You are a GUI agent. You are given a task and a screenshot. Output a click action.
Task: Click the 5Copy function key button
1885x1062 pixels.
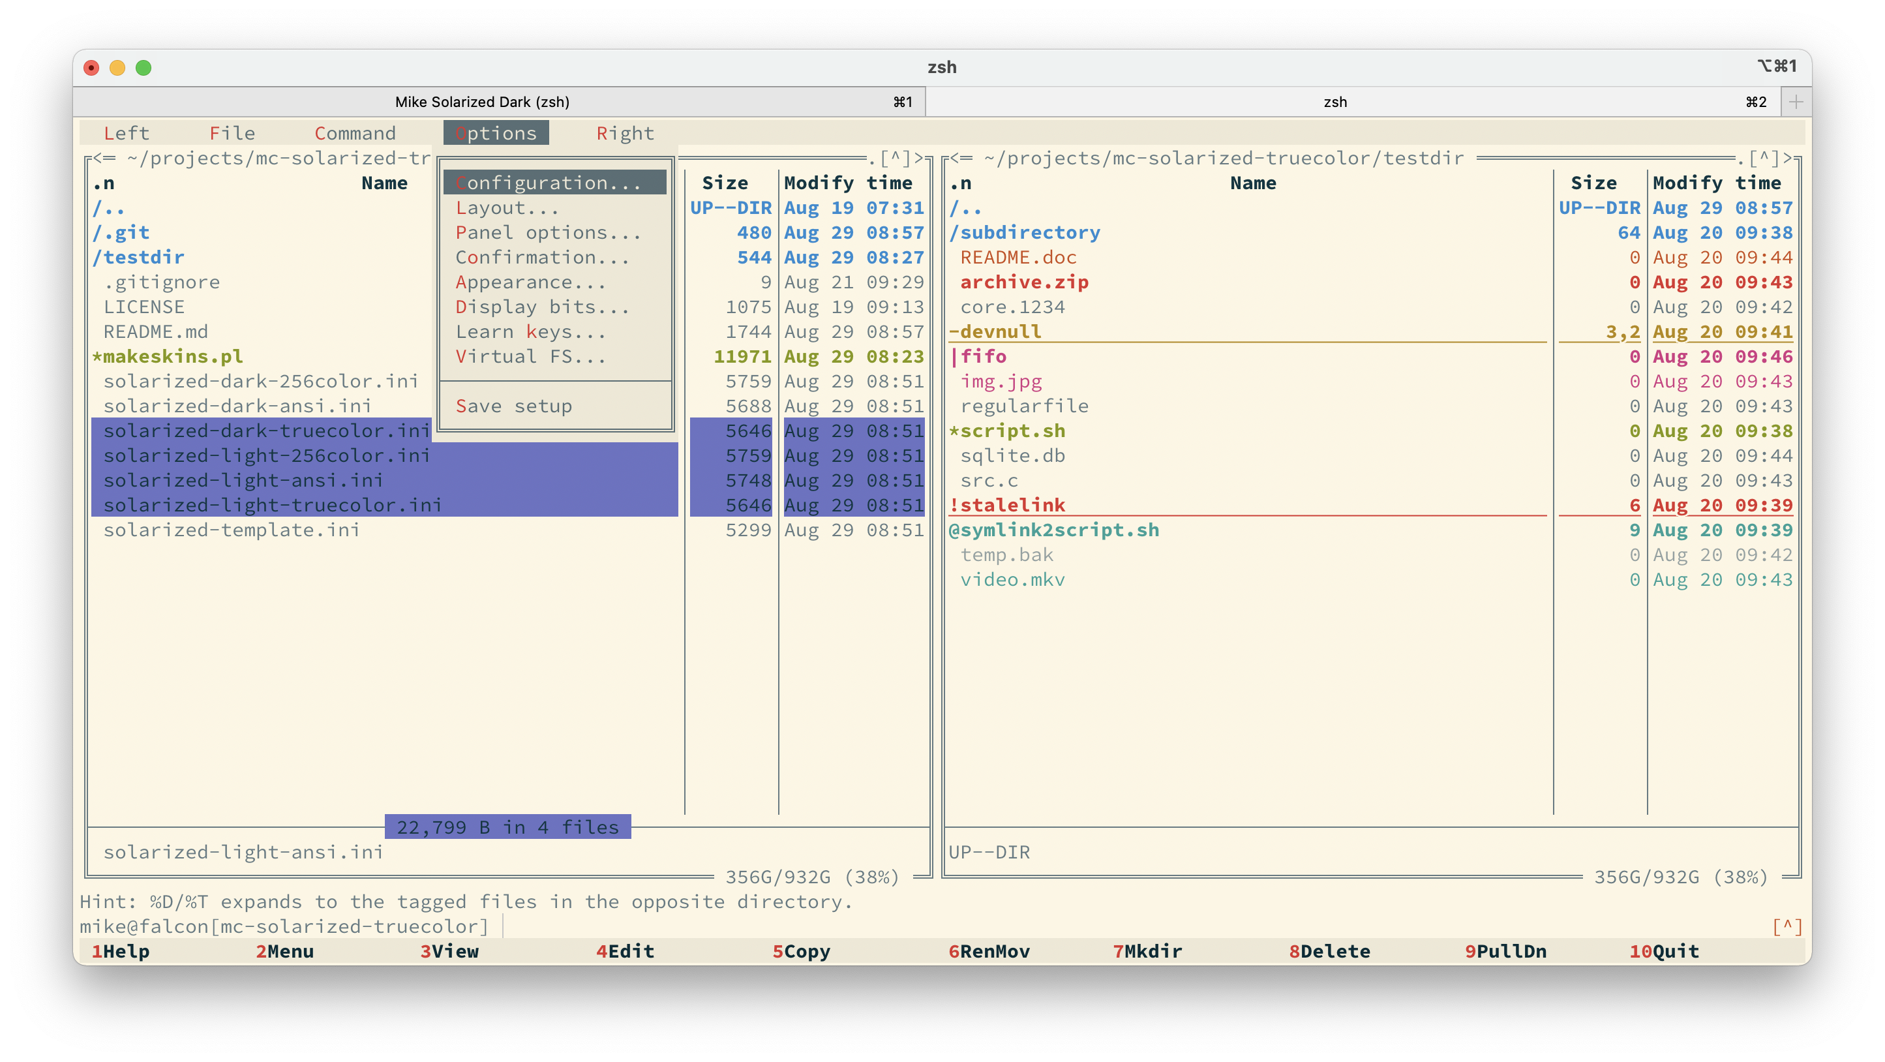[x=801, y=952]
